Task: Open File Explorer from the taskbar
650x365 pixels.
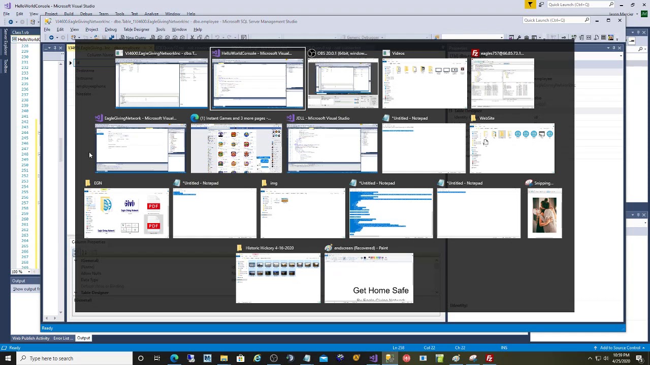Action: pos(224,358)
